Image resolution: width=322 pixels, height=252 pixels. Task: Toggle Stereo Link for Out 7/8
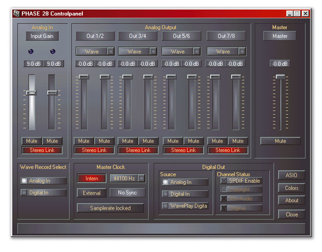point(228,150)
